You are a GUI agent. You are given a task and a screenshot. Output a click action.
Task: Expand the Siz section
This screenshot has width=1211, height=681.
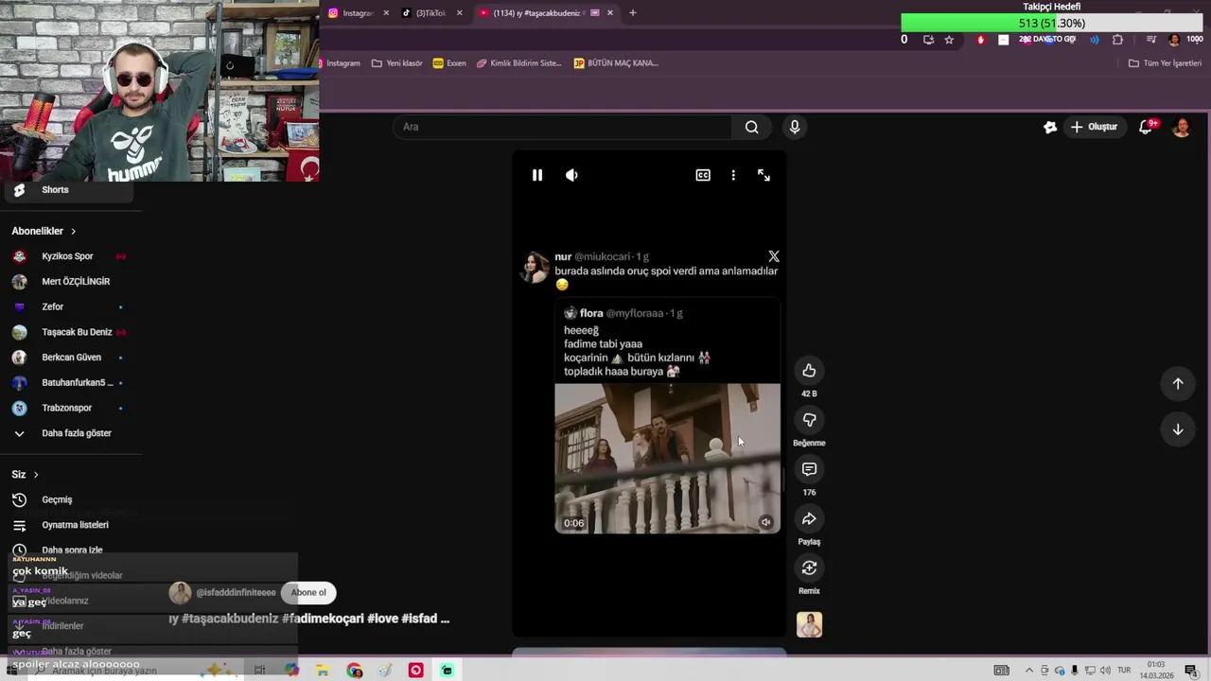[25, 475]
